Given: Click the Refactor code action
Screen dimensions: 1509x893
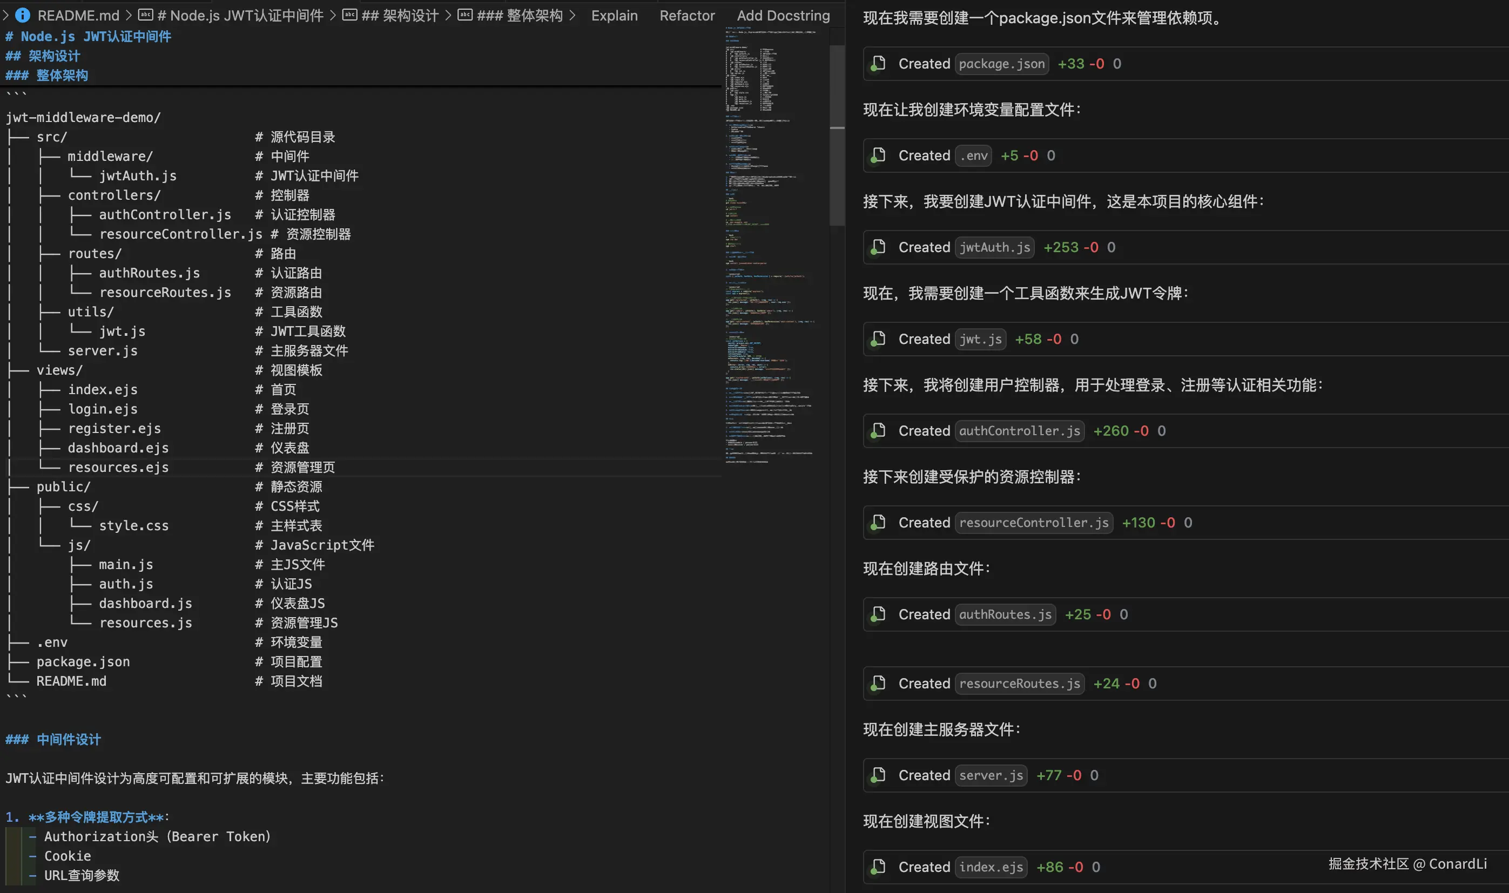Looking at the screenshot, I should coord(687,16).
